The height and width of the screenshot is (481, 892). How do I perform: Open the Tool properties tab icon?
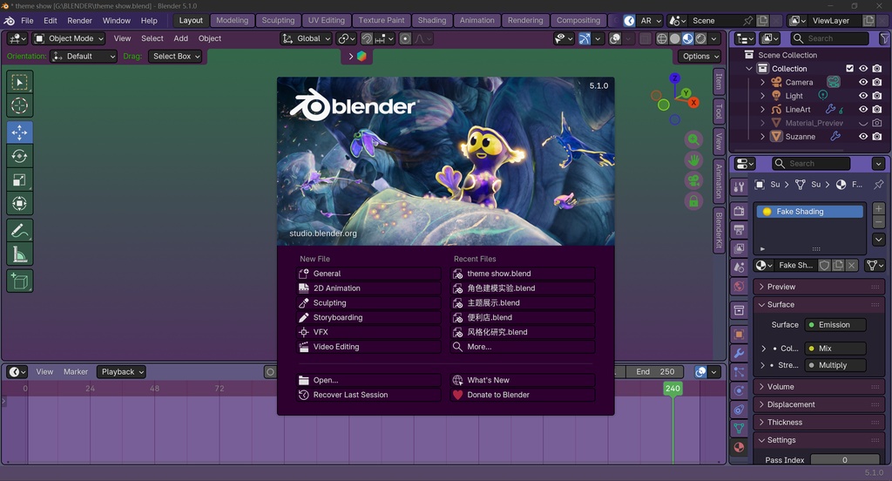(x=739, y=187)
